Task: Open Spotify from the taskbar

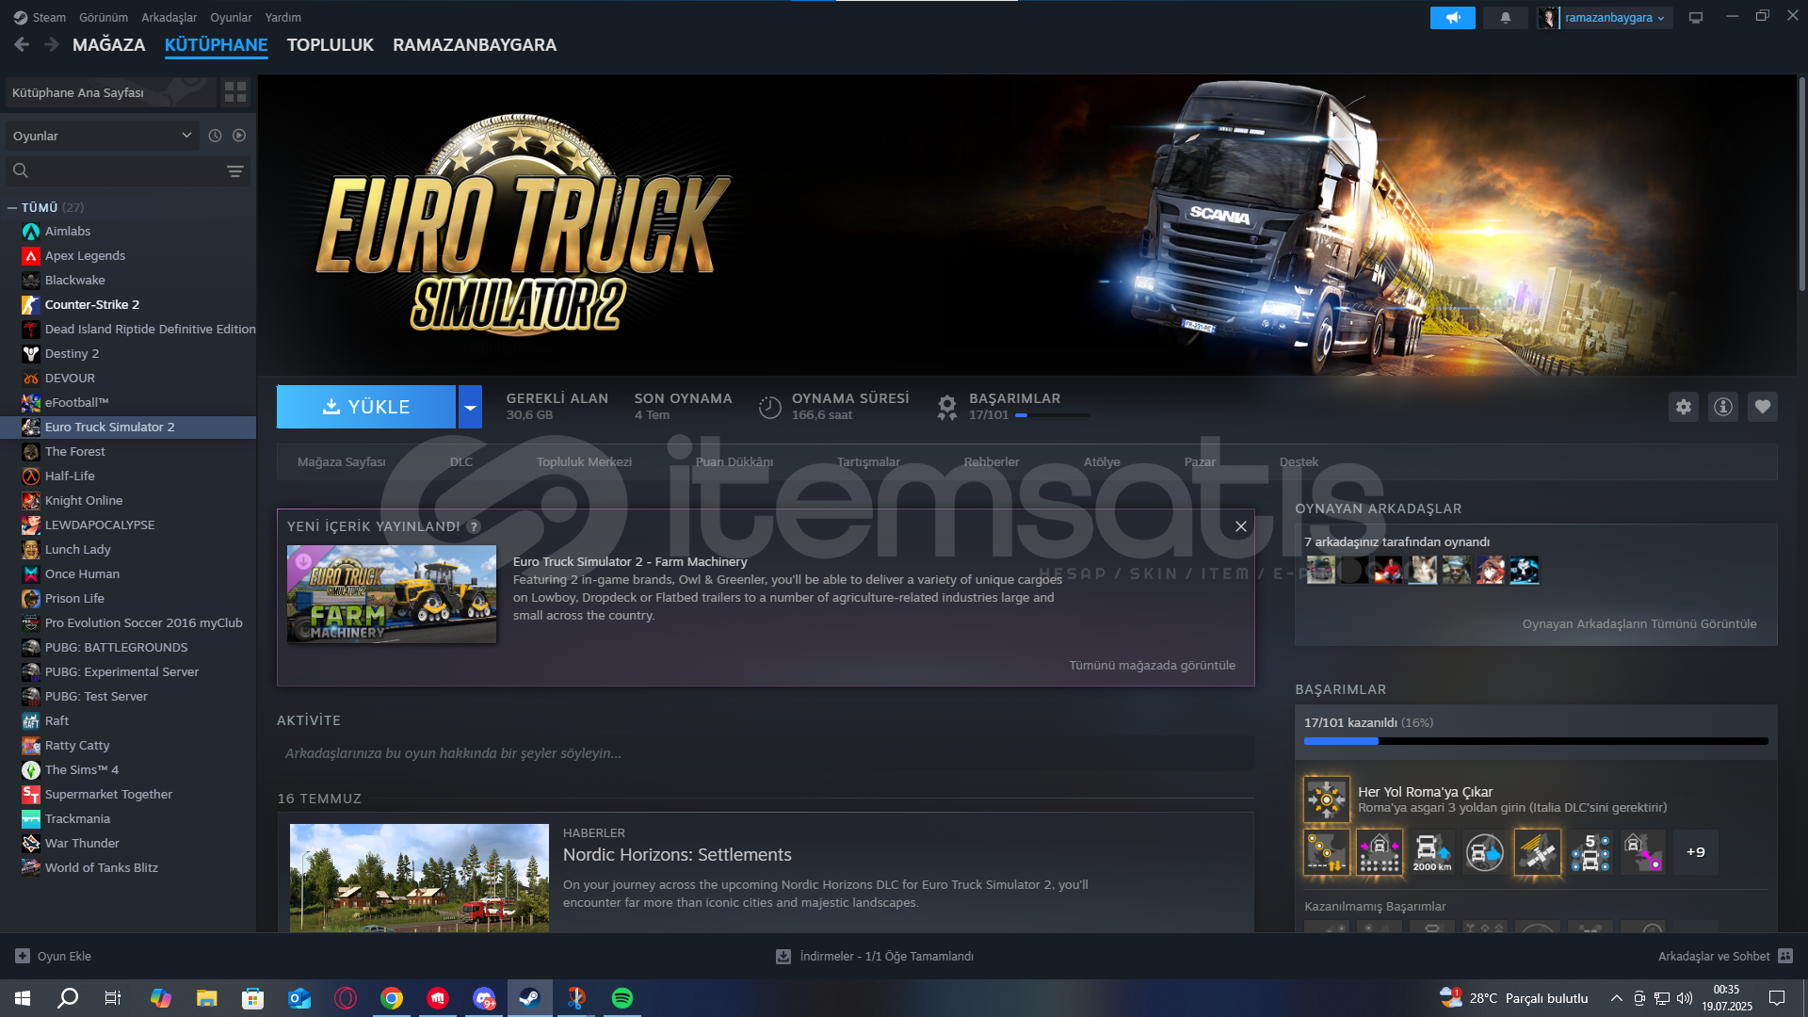Action: coord(622,998)
